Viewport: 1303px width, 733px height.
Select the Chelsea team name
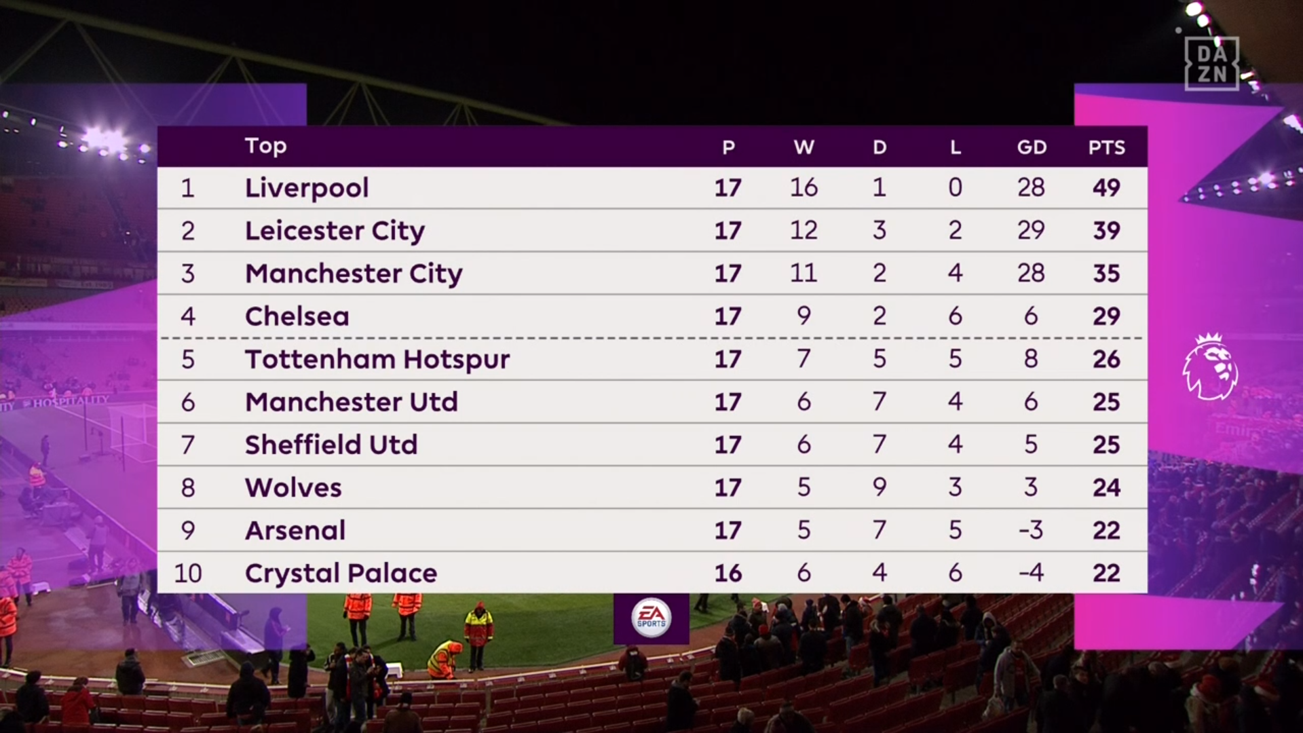point(297,316)
